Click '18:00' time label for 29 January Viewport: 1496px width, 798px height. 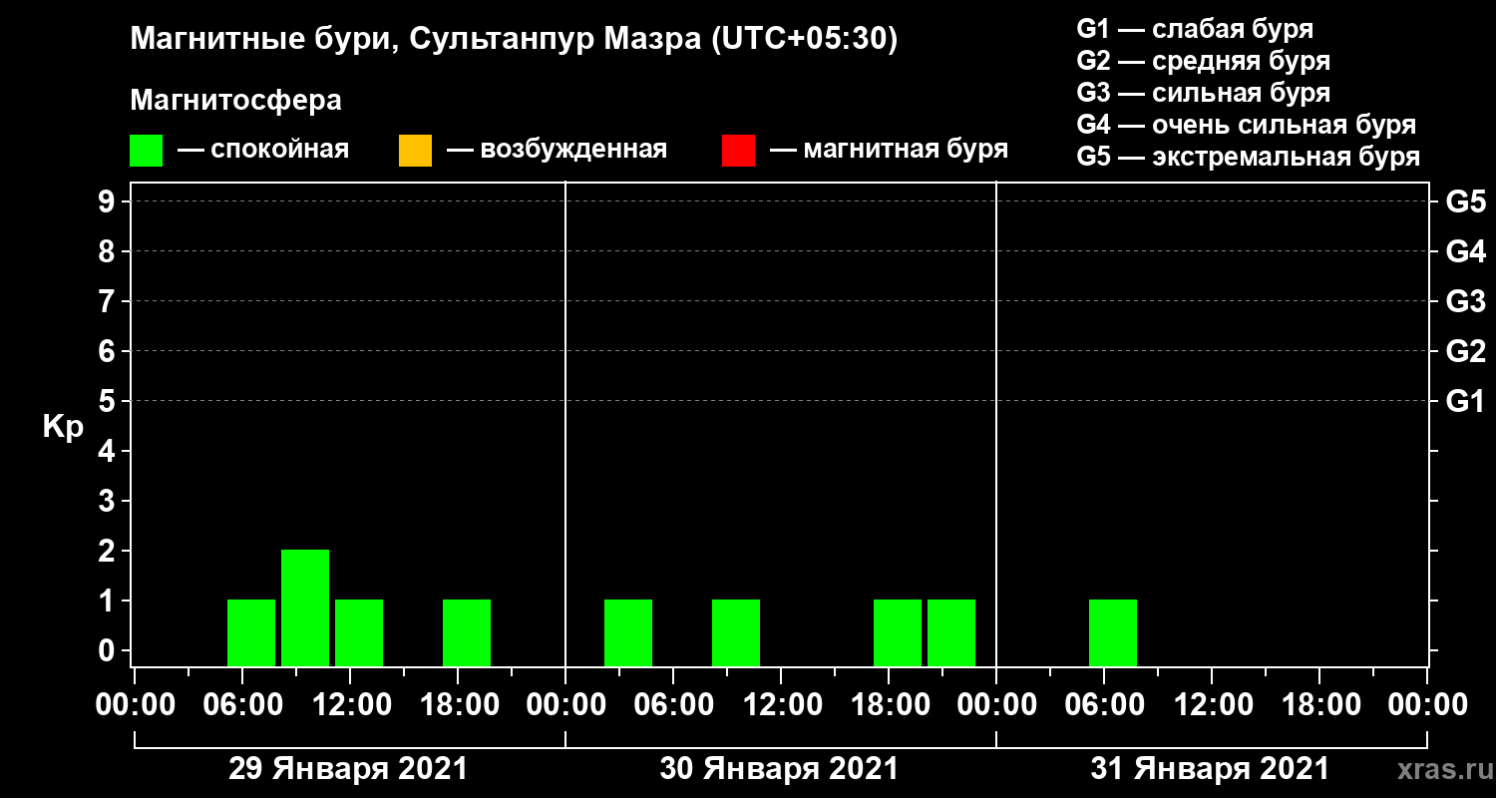pyautogui.click(x=458, y=705)
